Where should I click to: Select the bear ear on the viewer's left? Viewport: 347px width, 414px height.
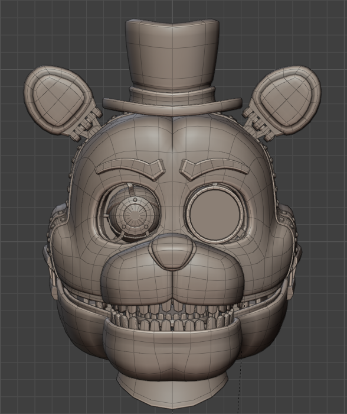click(59, 101)
